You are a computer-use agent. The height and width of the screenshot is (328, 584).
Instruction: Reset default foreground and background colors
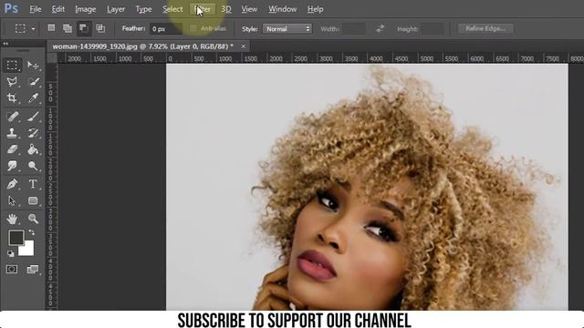[10, 253]
